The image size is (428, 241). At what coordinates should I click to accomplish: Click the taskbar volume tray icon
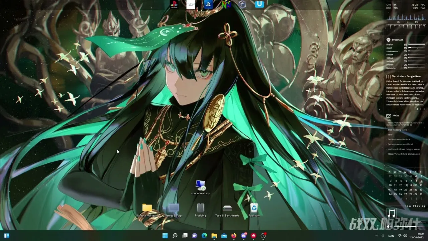[405, 236]
